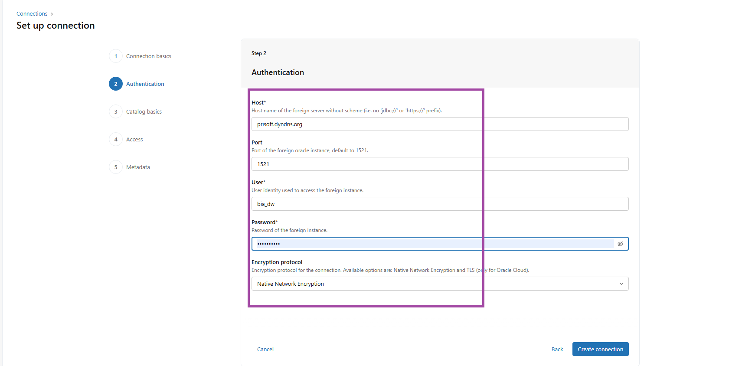Open the Catalog basics step label
This screenshot has width=742, height=366.
pyautogui.click(x=144, y=112)
